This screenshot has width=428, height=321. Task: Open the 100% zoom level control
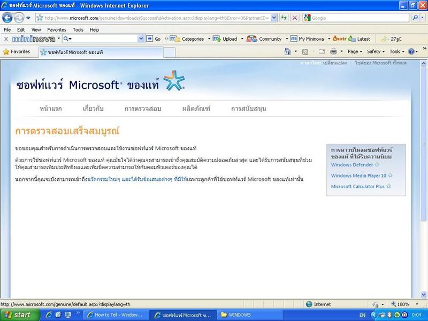[x=404, y=304]
